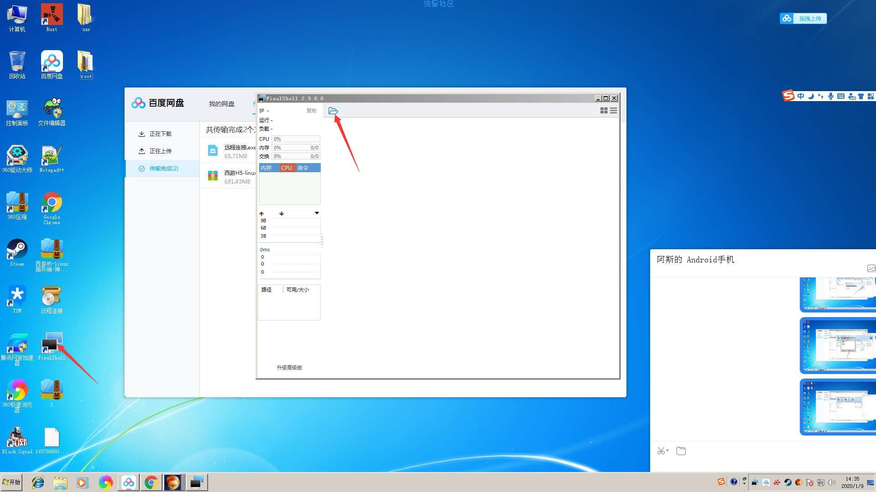Click 升级高级版 upgrade link in FinalShell

click(x=289, y=368)
